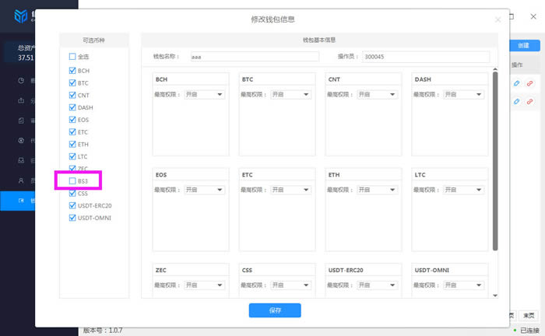The height and width of the screenshot is (336, 545).
Task: Uncheck the CNT currency checkbox
Action: pos(72,95)
